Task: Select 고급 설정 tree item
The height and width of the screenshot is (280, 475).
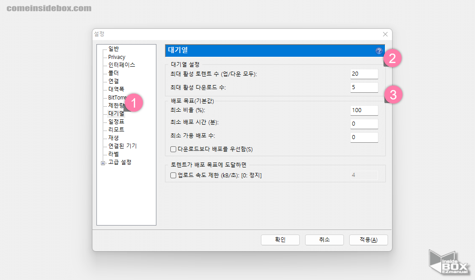Action: coord(120,162)
